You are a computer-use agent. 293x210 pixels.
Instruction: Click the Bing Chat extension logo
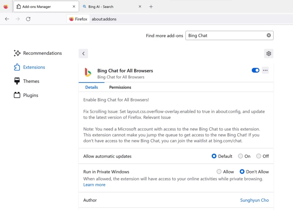click(88, 72)
